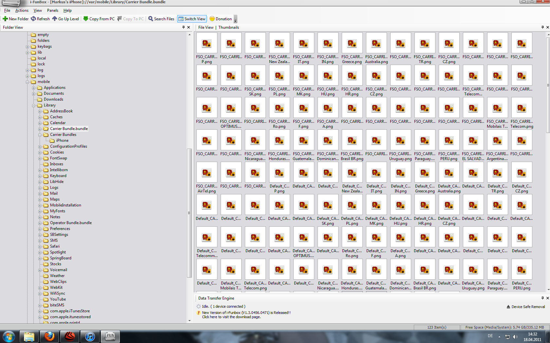Select the iPhone folder in tree

[62, 140]
